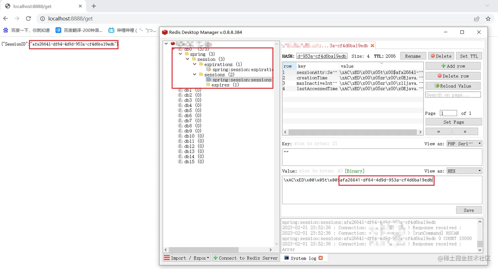This screenshot has width=498, height=269.
Task: Collapse the Redis server connection node
Action: coord(166,44)
